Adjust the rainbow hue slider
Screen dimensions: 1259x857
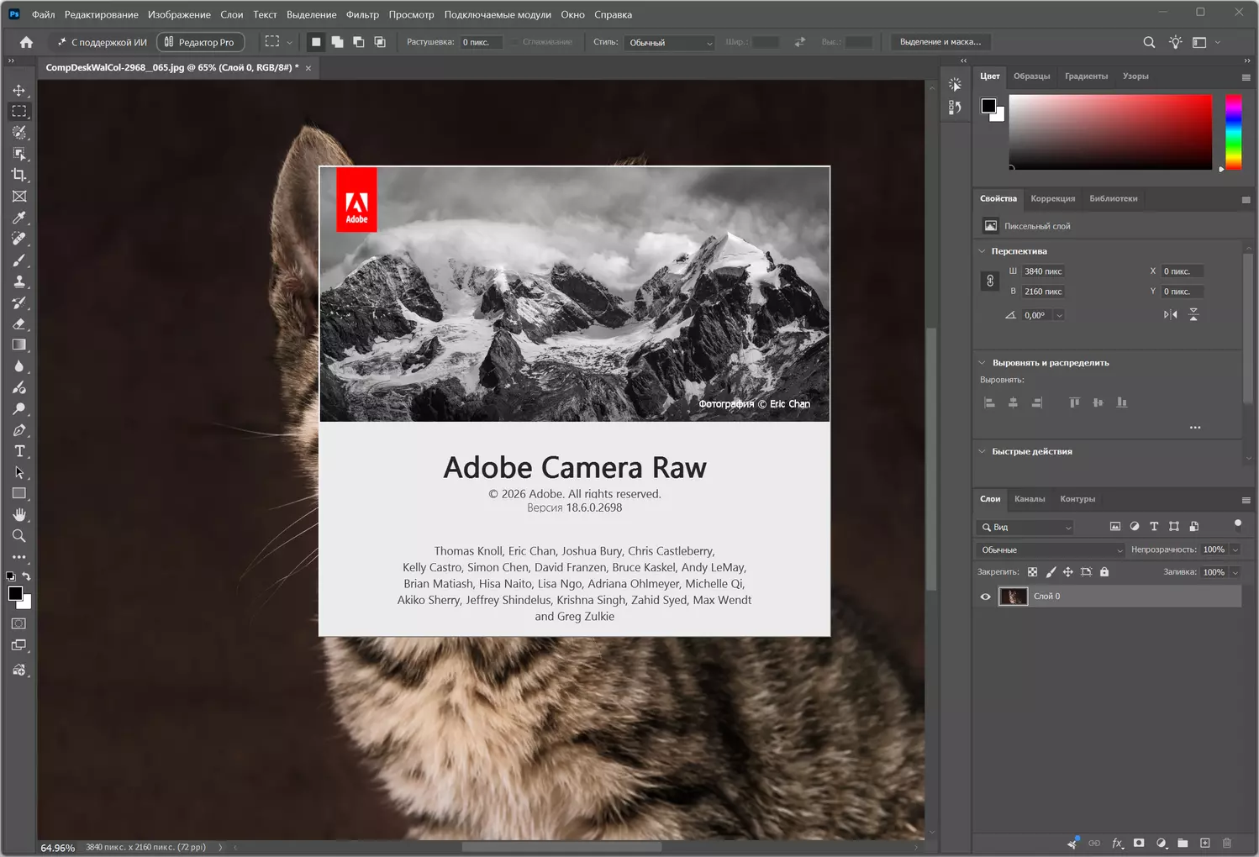(1233, 132)
